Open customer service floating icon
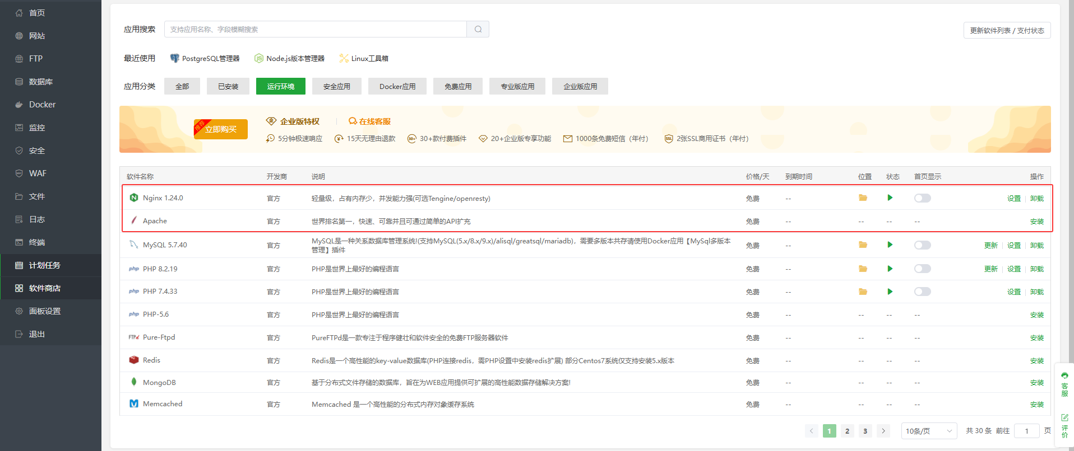 1064,384
